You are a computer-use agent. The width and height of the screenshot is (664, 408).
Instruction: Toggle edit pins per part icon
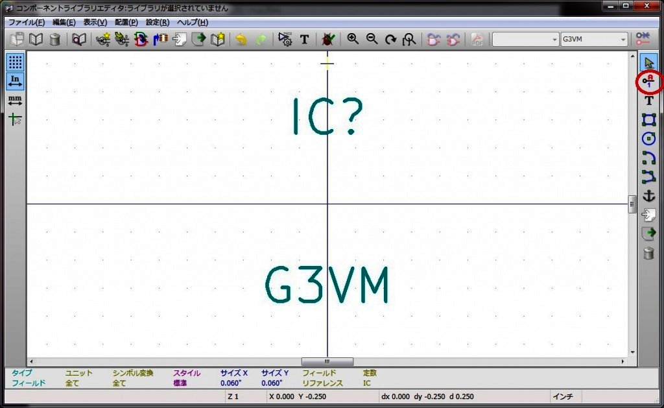coord(643,39)
